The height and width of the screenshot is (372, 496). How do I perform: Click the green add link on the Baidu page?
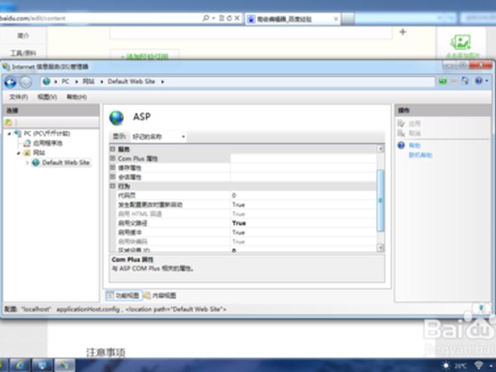point(144,56)
